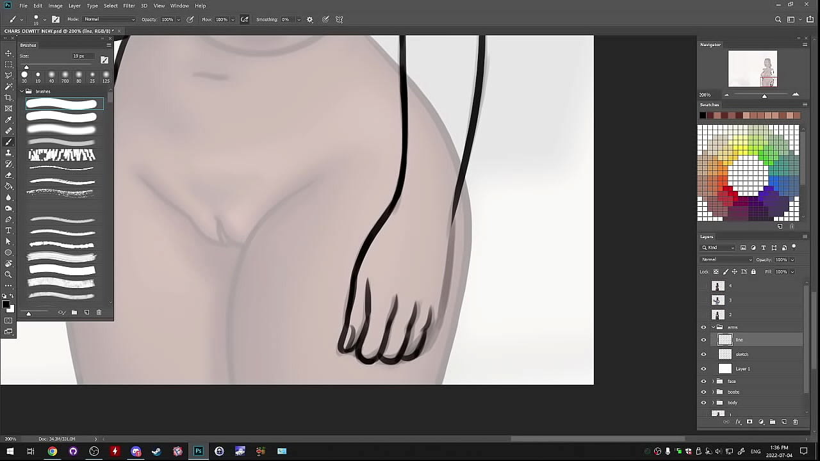Hide the face group with its eye icon
This screenshot has width=820, height=461.
tap(703, 381)
